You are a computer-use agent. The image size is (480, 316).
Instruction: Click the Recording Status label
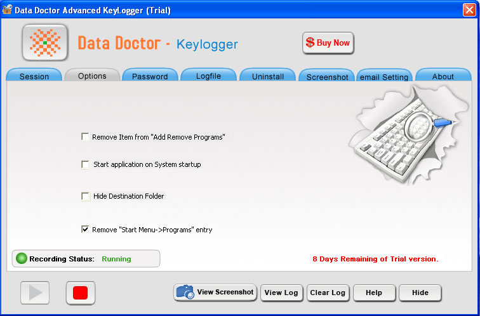(x=62, y=259)
